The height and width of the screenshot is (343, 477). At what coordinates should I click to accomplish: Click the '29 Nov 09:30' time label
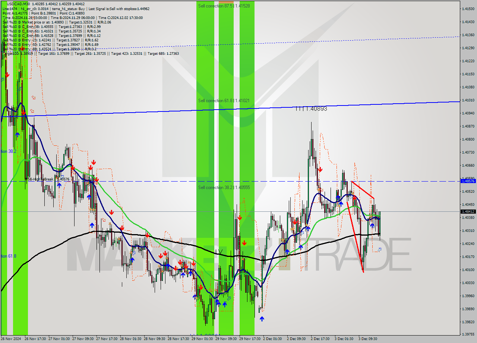point(226,339)
